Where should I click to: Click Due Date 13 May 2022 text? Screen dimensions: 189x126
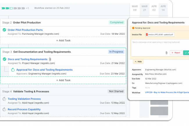click(x=112, y=103)
